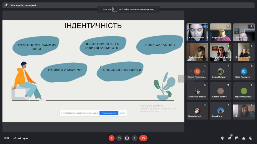Open host controls shield icon
This screenshot has width=257, height=144.
pyautogui.click(x=251, y=138)
